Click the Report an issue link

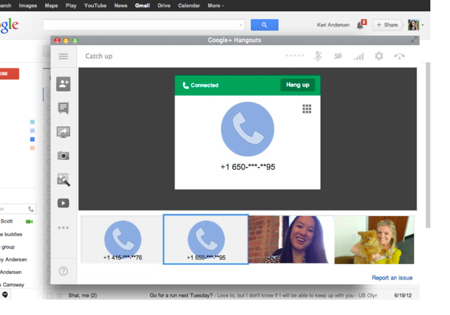coord(392,278)
